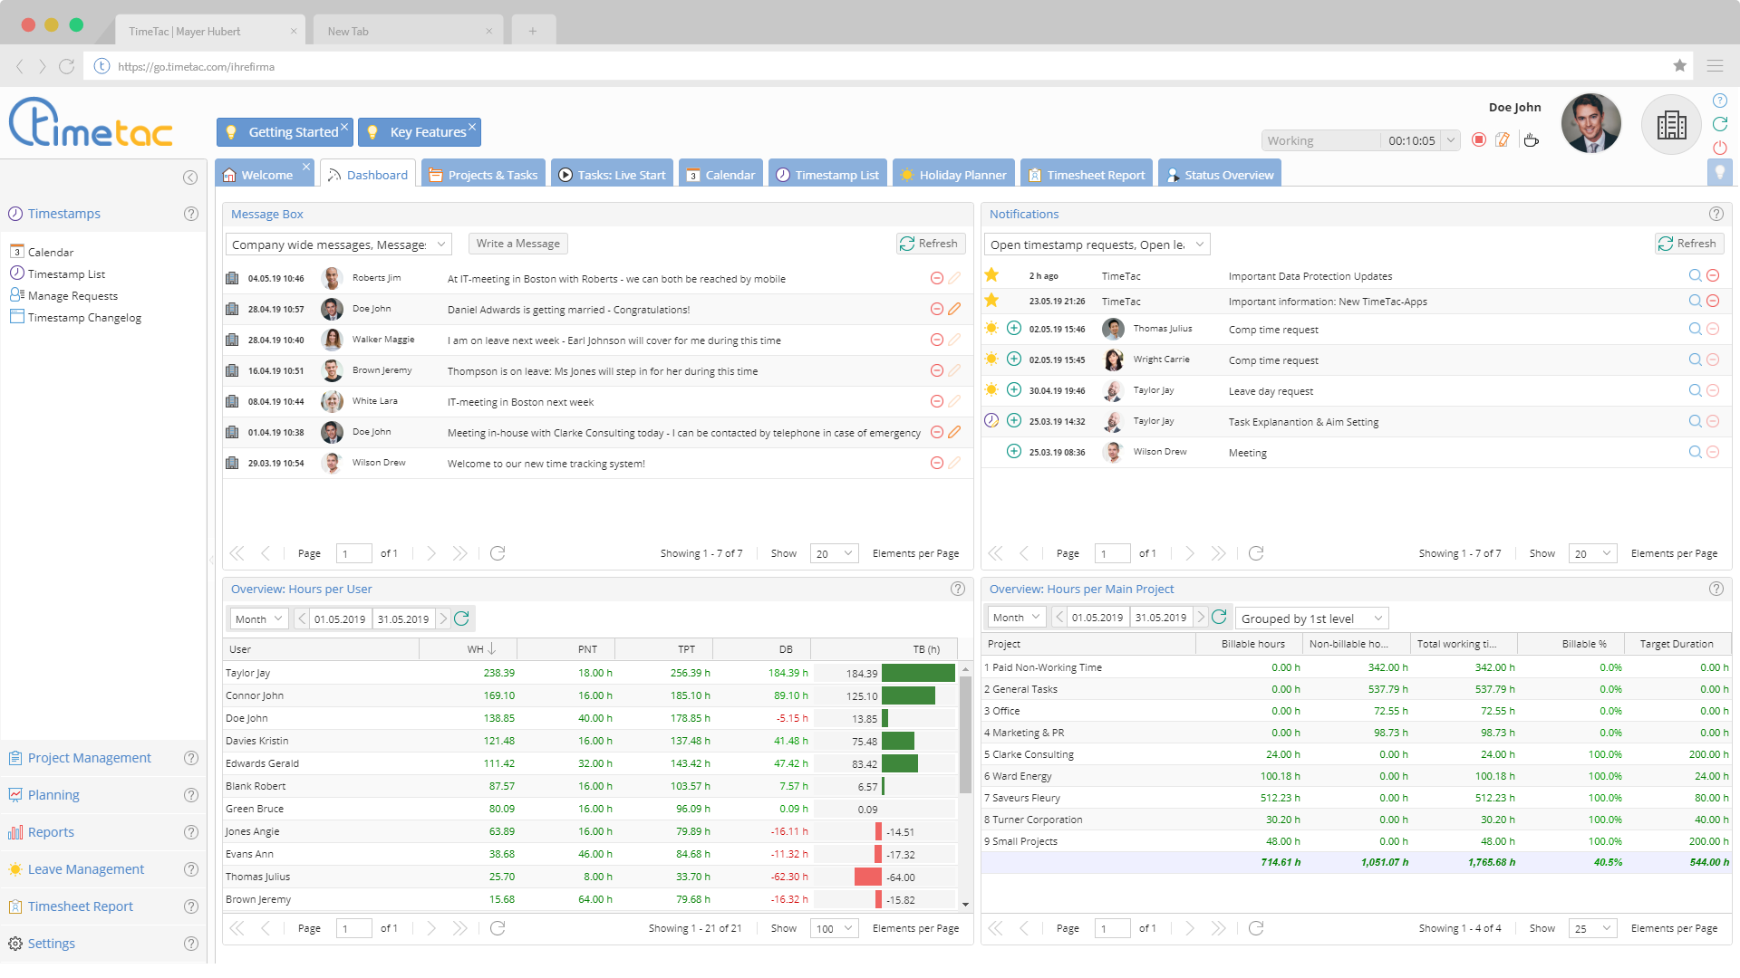Click the user profile avatar icon
Image resolution: width=1740 pixels, height=978 pixels.
tap(1594, 125)
